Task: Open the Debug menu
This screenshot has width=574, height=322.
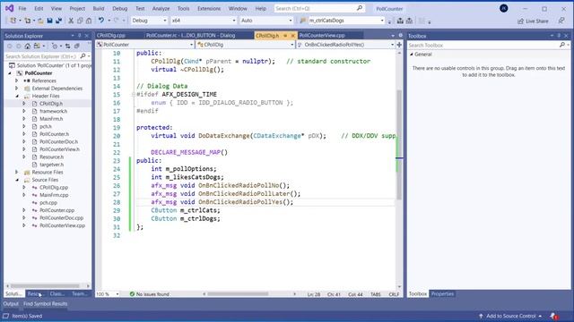Action: pos(119,8)
